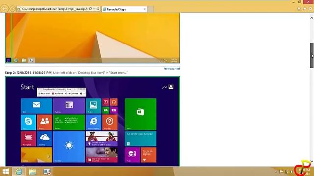Follow the Next link above Step 2
This screenshot has height=176, width=314.
pos(177,69)
